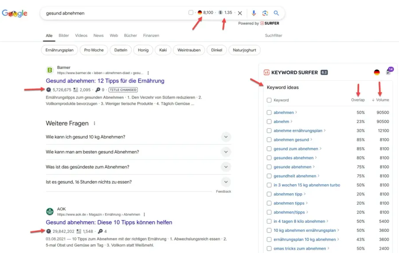This screenshot has height=253, width=399.
Task: Check the 'abnehm' keyword checkbox
Action: (x=269, y=122)
